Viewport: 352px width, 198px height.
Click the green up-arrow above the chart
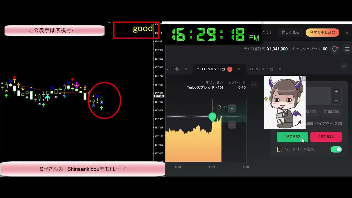coord(232,109)
